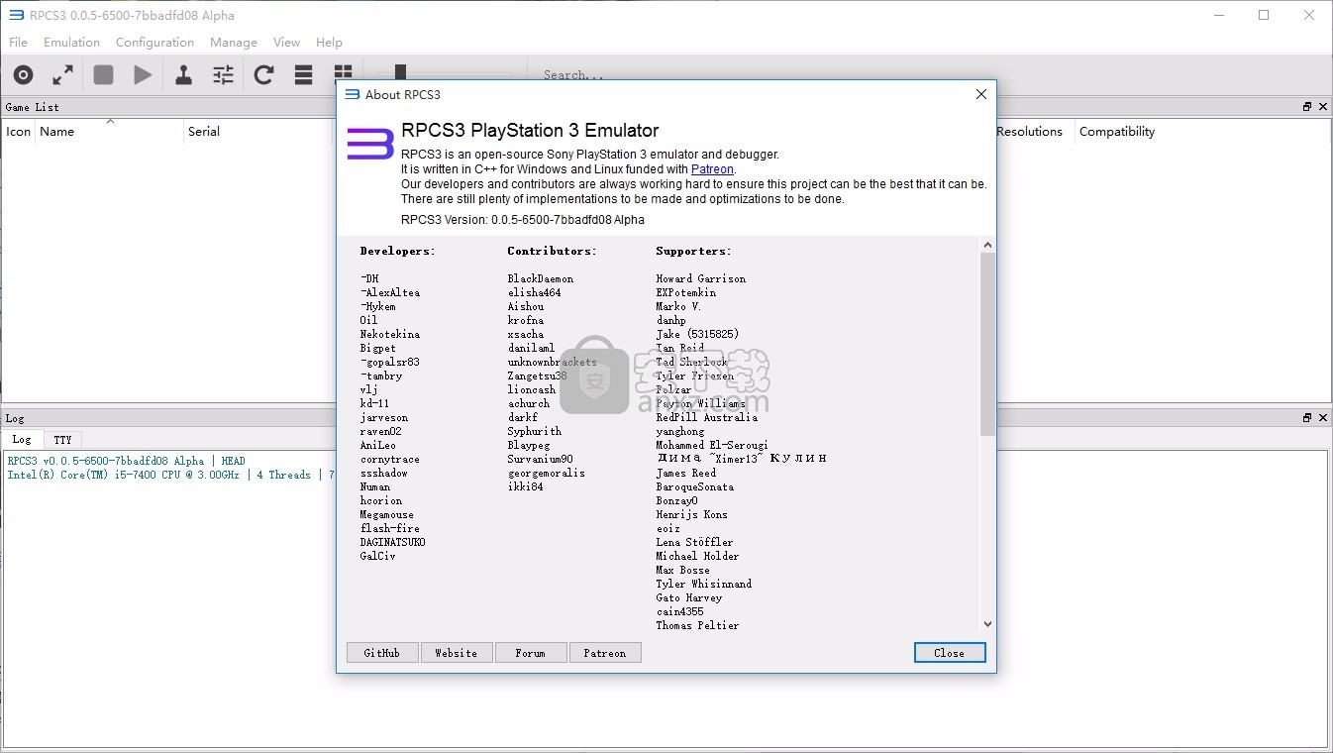The height and width of the screenshot is (753, 1333).
Task: Open the File menu
Action: (18, 42)
